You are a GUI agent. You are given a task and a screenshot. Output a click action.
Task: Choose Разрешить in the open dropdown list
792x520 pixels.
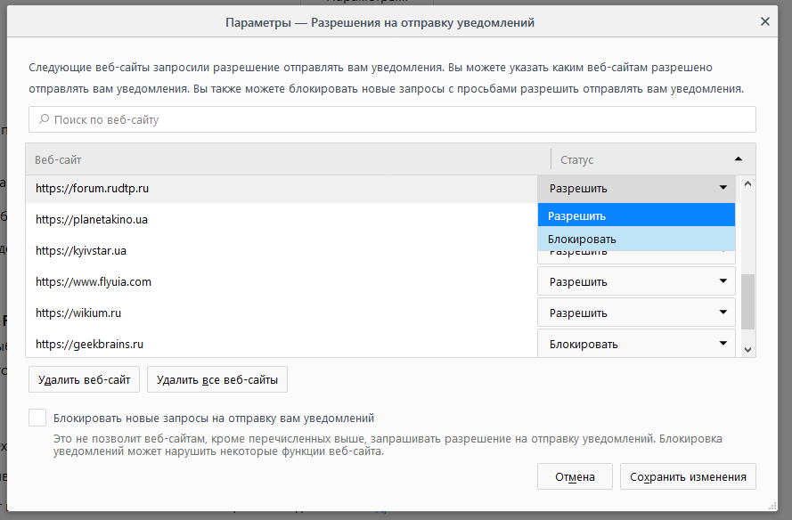tap(636, 215)
